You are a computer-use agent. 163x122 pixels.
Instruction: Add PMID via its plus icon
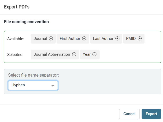[x=140, y=39]
